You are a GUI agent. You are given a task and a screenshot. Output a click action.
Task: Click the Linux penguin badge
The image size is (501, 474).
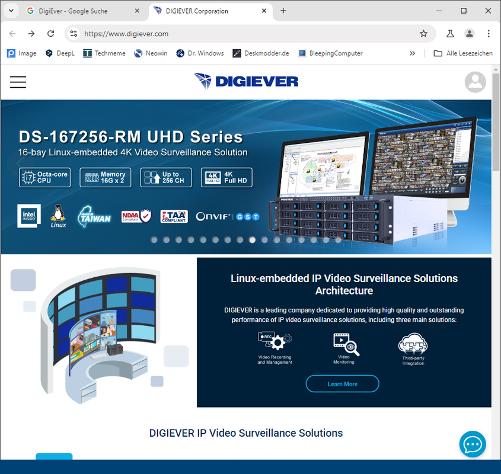58,216
